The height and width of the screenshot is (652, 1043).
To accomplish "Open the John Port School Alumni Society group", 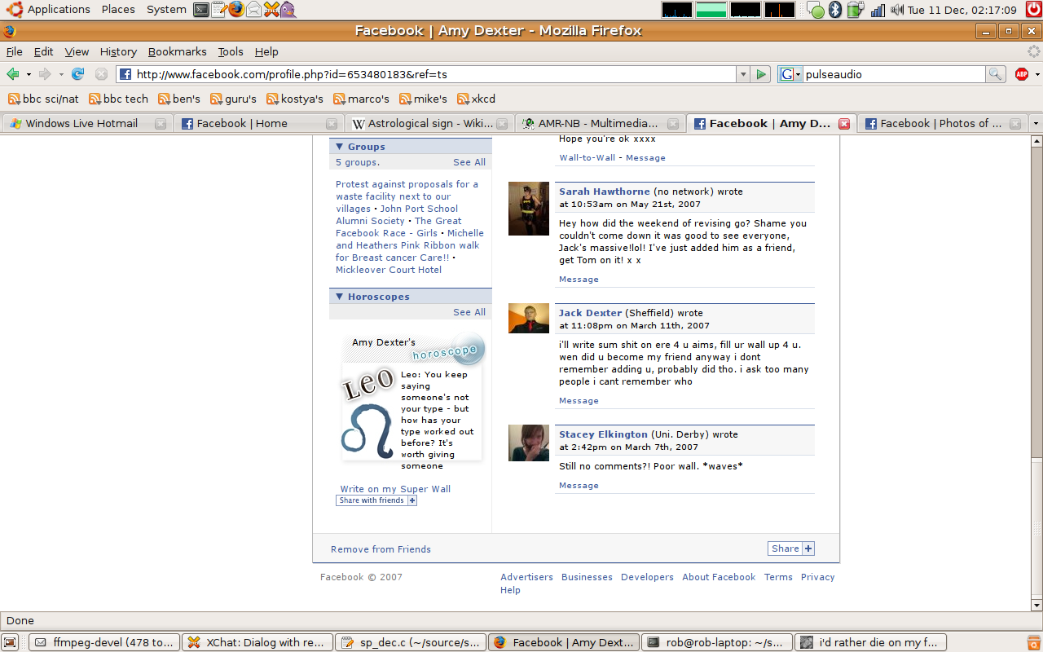I will pos(397,214).
